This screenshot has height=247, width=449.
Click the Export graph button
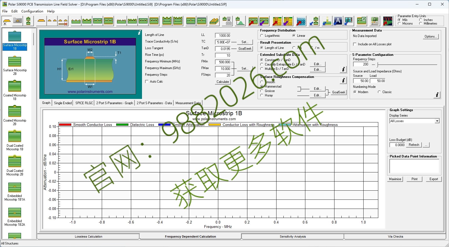[x=434, y=179]
